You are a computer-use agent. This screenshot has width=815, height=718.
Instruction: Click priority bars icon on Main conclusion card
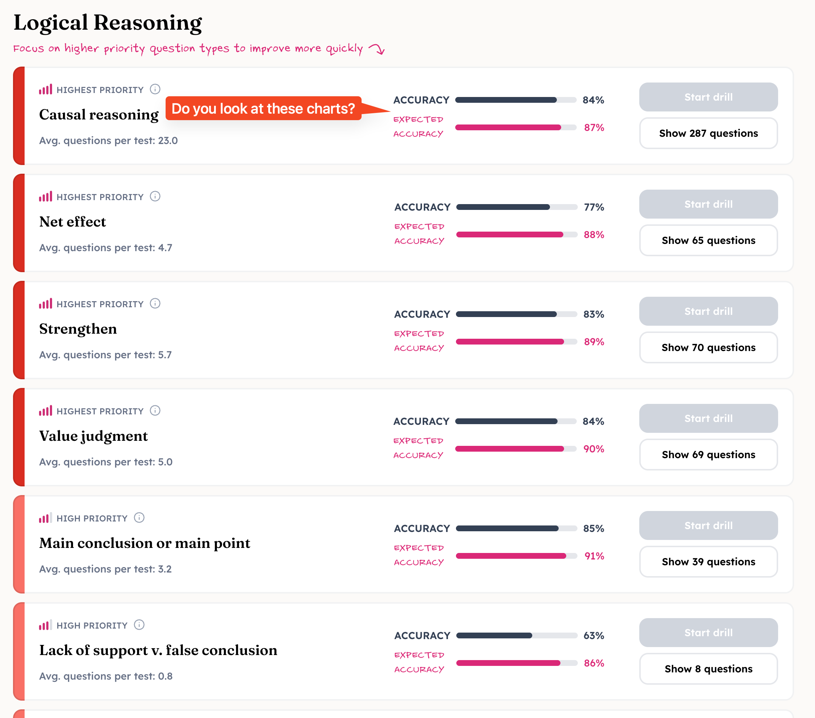[x=46, y=518]
